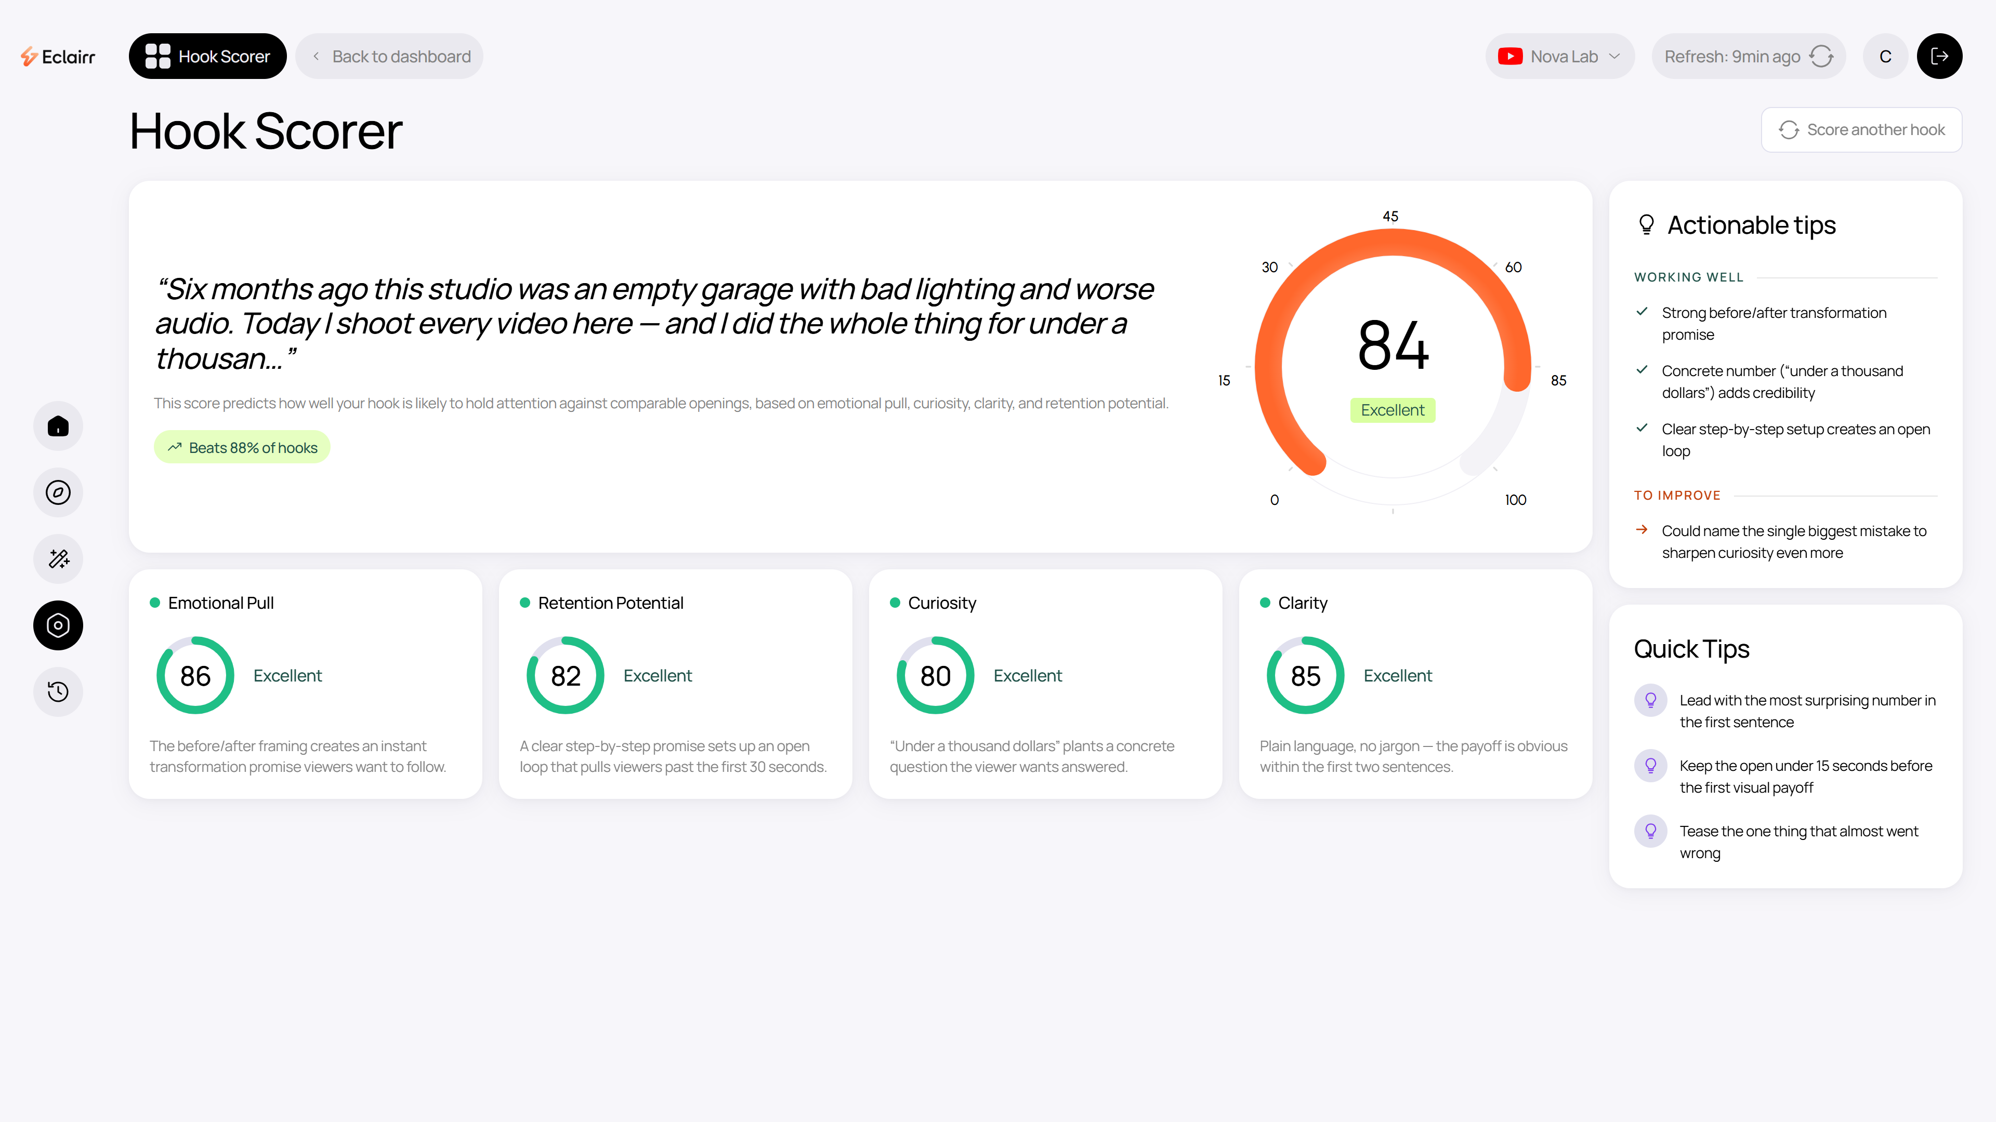Click the checkmark beside Strong before/after transformation
The height and width of the screenshot is (1122, 1996).
coord(1641,311)
